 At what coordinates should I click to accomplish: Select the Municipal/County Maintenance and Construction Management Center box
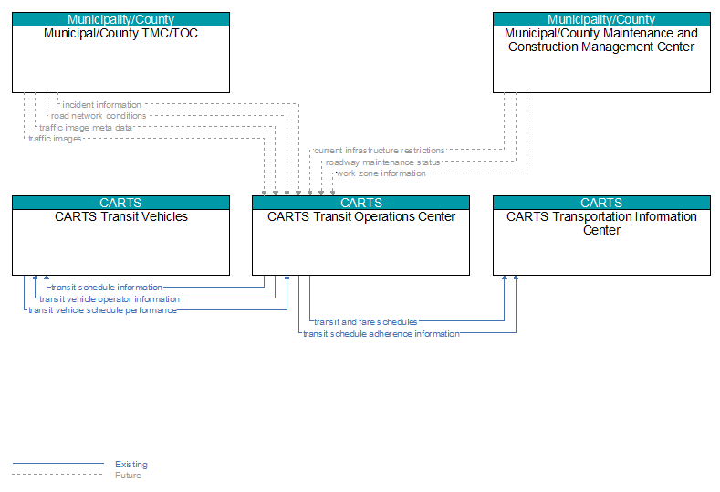(601, 52)
